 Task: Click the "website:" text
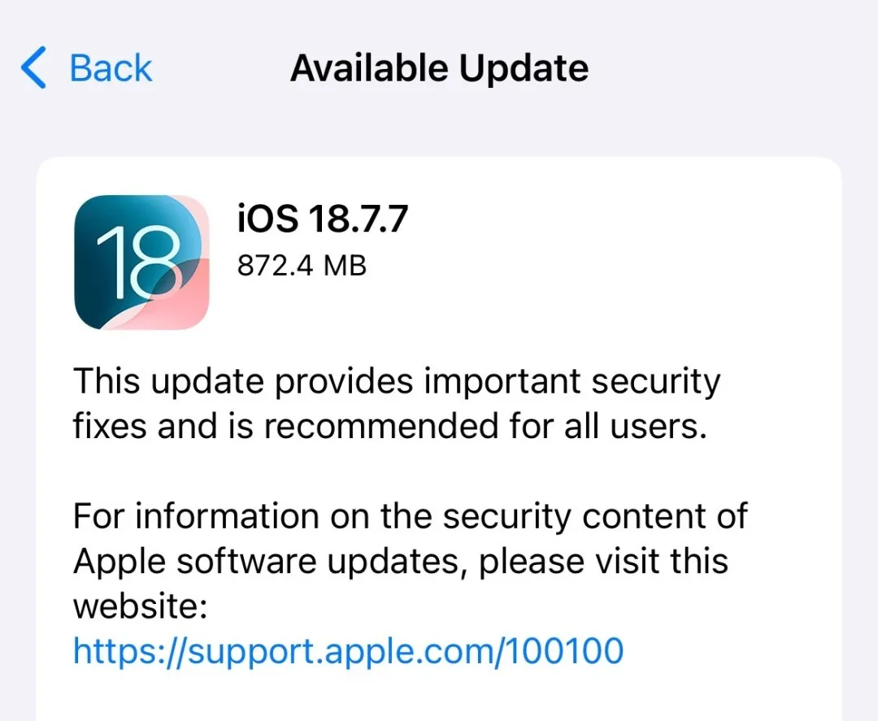(x=141, y=606)
